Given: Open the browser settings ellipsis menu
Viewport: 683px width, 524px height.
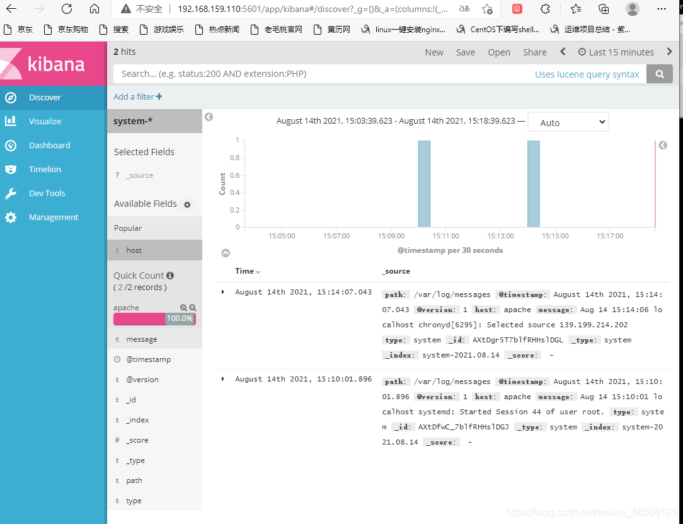Looking at the screenshot, I should point(661,9).
